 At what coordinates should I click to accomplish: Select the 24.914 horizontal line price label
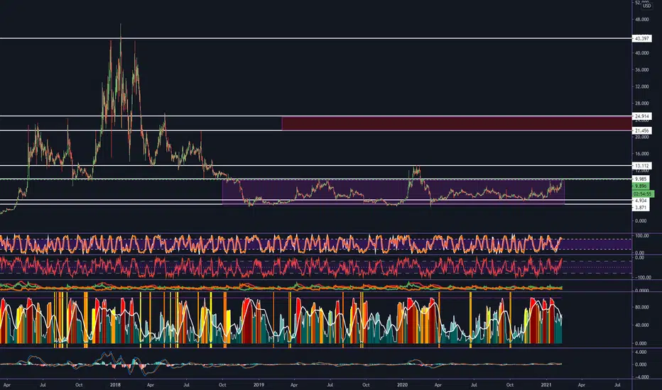click(641, 116)
